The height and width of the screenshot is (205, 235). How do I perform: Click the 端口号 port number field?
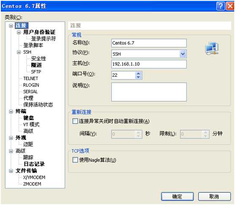tap(123, 75)
